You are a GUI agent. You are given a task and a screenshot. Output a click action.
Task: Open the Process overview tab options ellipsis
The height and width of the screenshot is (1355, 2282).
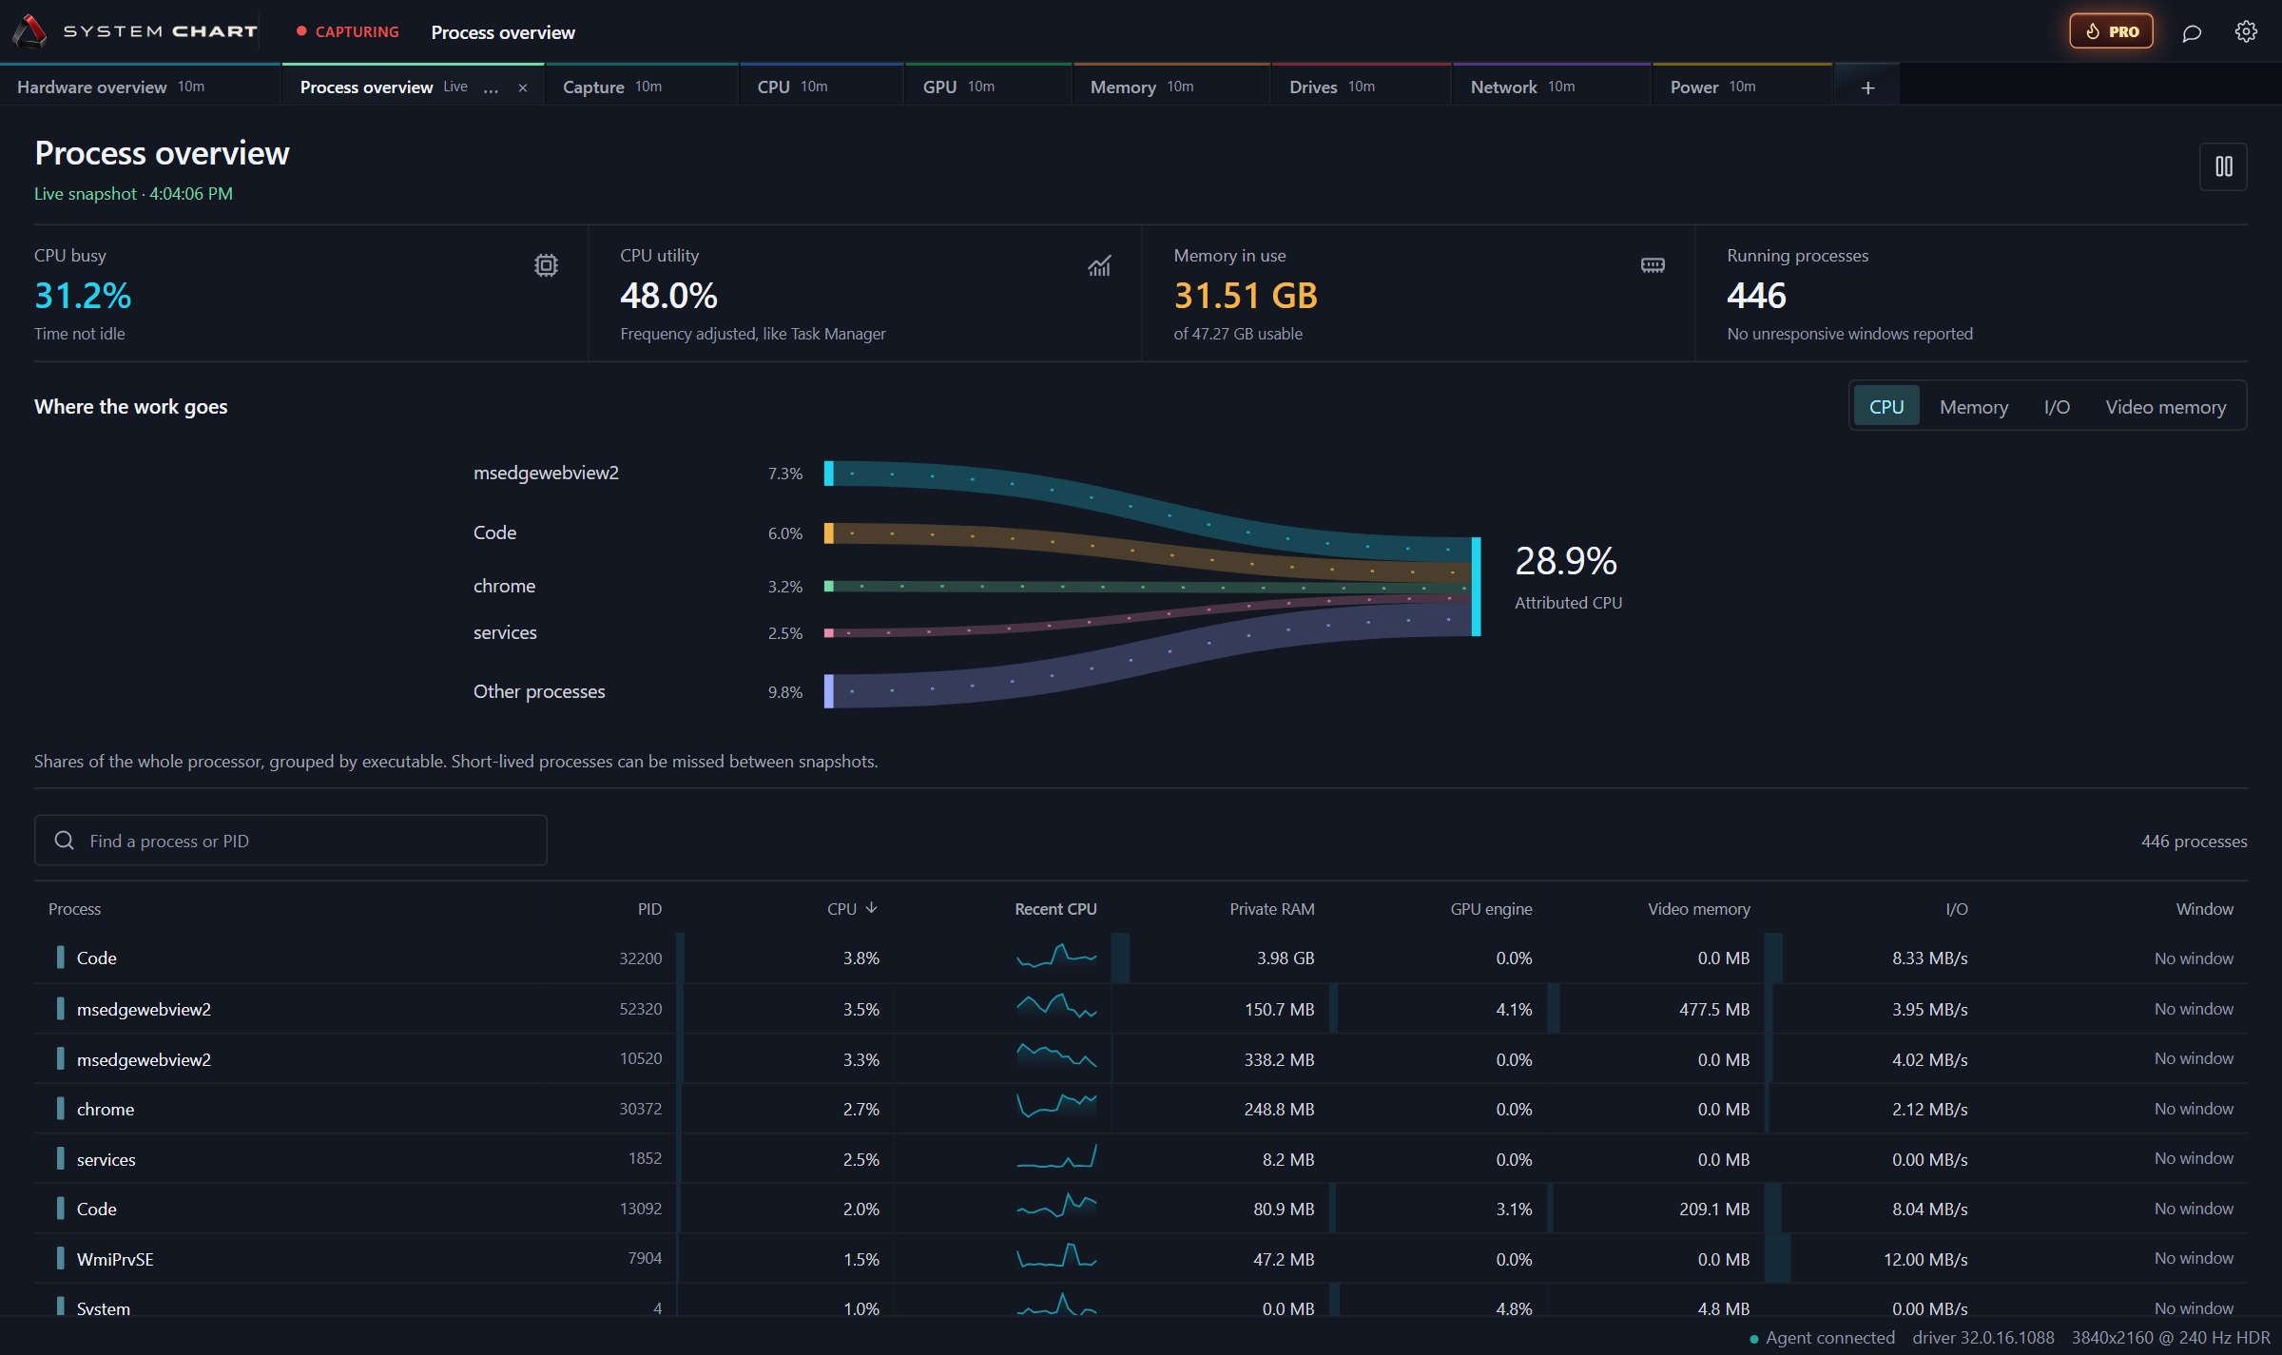[491, 87]
